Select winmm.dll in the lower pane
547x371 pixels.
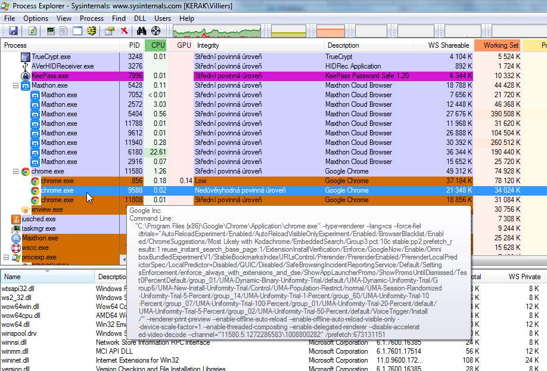point(15,351)
